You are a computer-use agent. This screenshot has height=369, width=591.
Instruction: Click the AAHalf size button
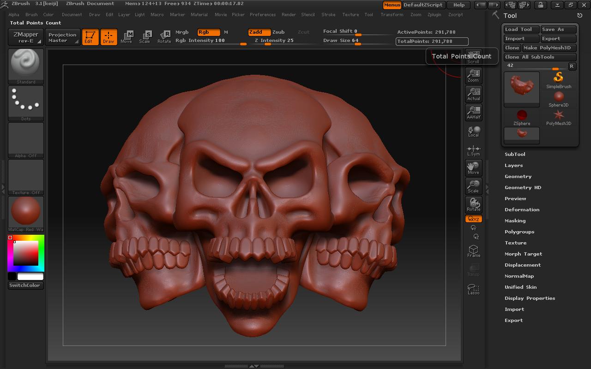(473, 112)
